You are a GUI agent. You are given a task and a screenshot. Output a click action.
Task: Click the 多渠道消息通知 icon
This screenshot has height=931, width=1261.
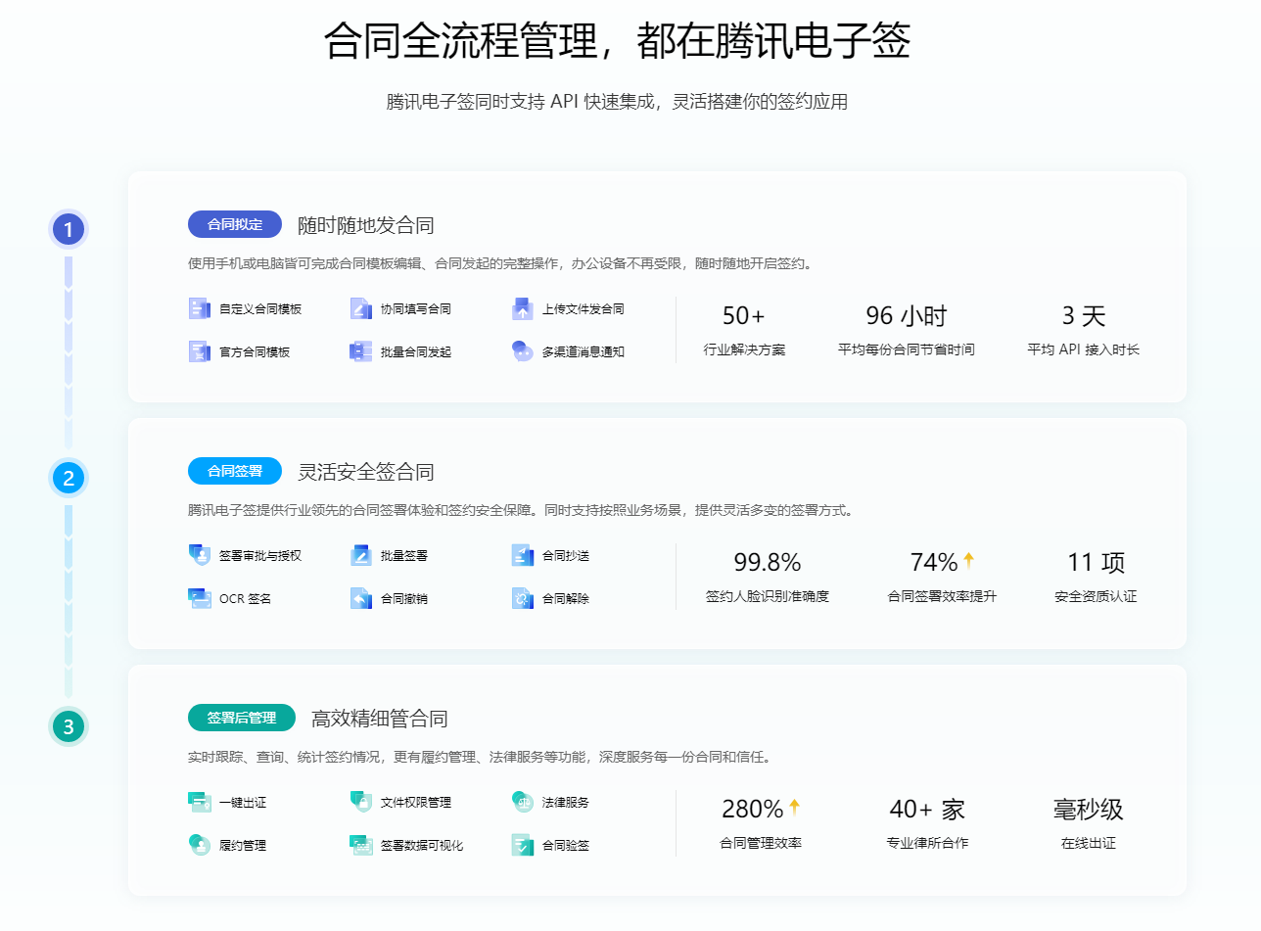(523, 351)
